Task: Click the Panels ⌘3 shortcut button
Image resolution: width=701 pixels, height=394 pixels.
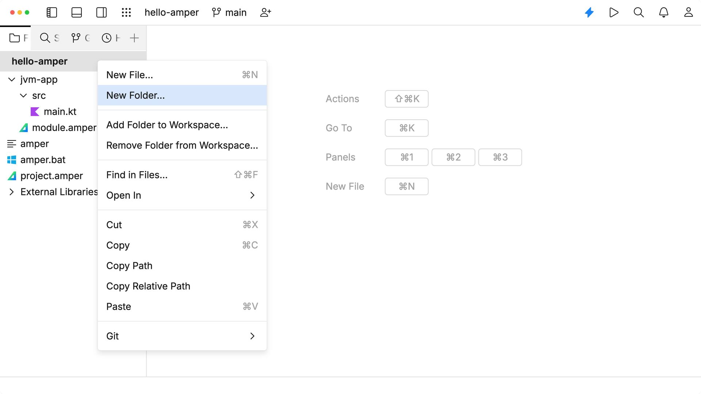Action: [x=500, y=157]
